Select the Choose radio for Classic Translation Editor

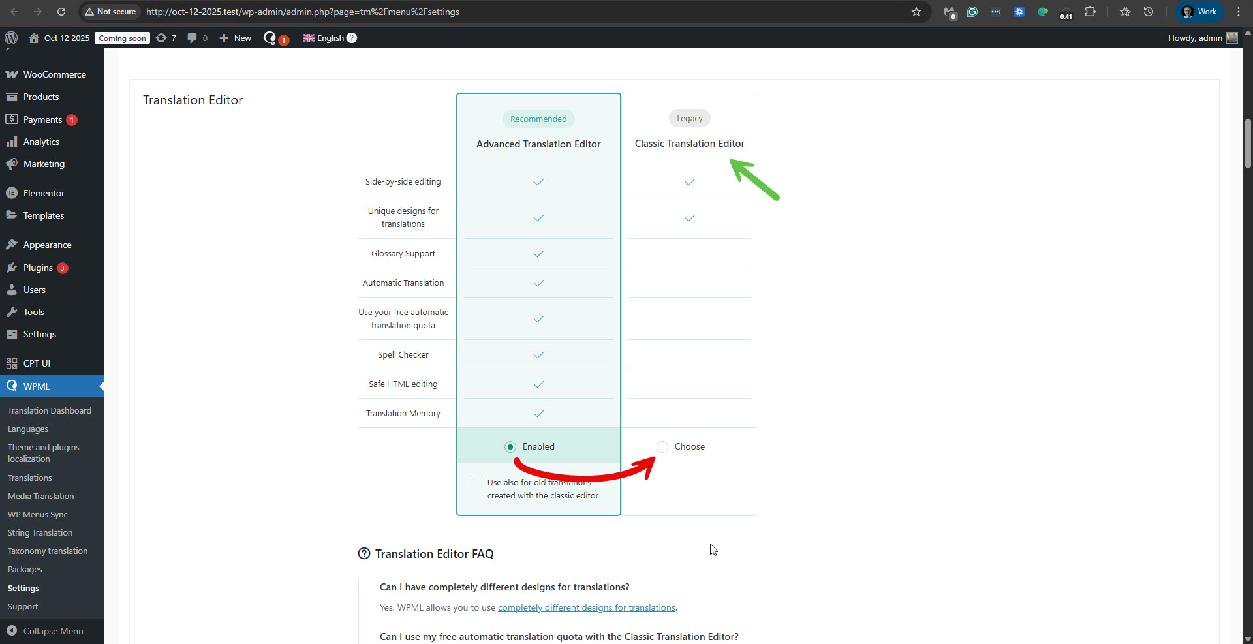click(x=662, y=447)
